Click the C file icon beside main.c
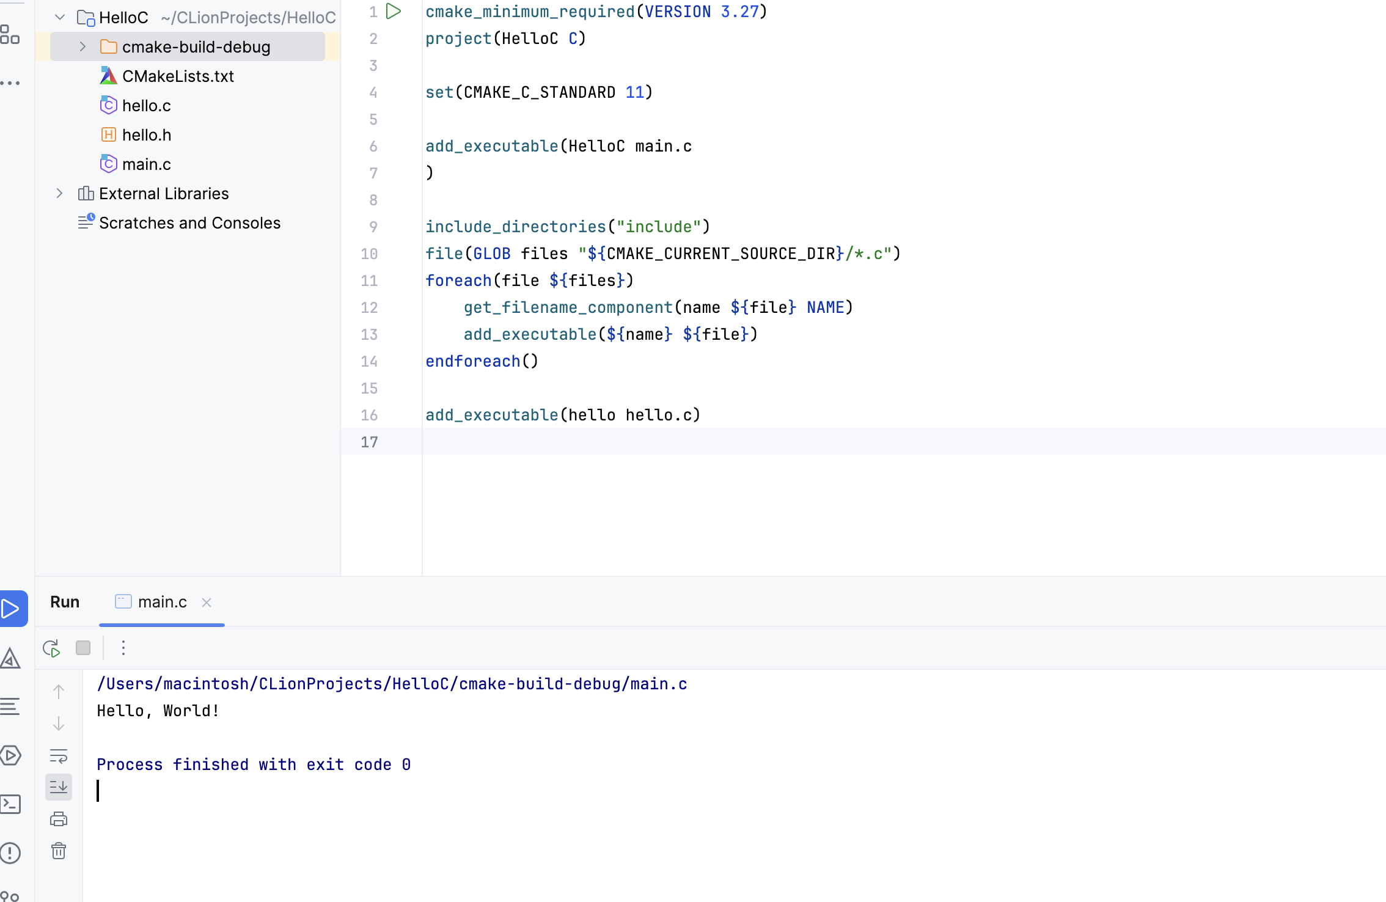 point(108,164)
